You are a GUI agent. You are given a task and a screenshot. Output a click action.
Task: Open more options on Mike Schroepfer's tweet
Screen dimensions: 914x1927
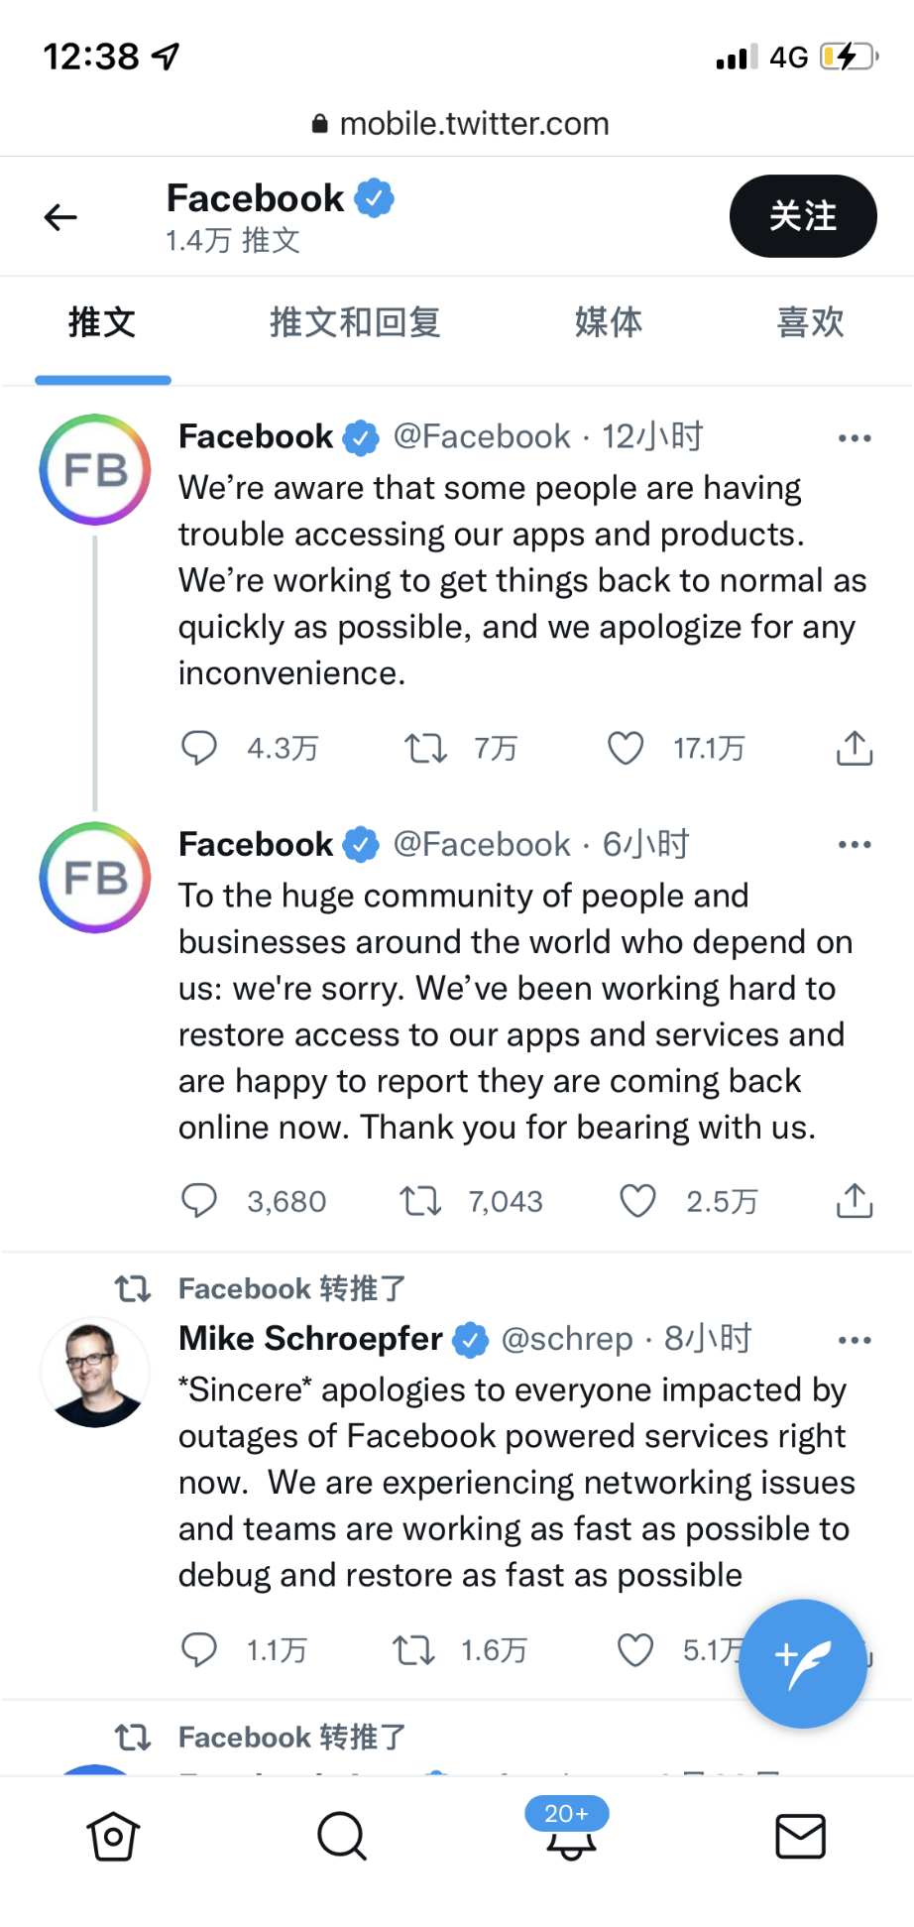coord(855,1340)
